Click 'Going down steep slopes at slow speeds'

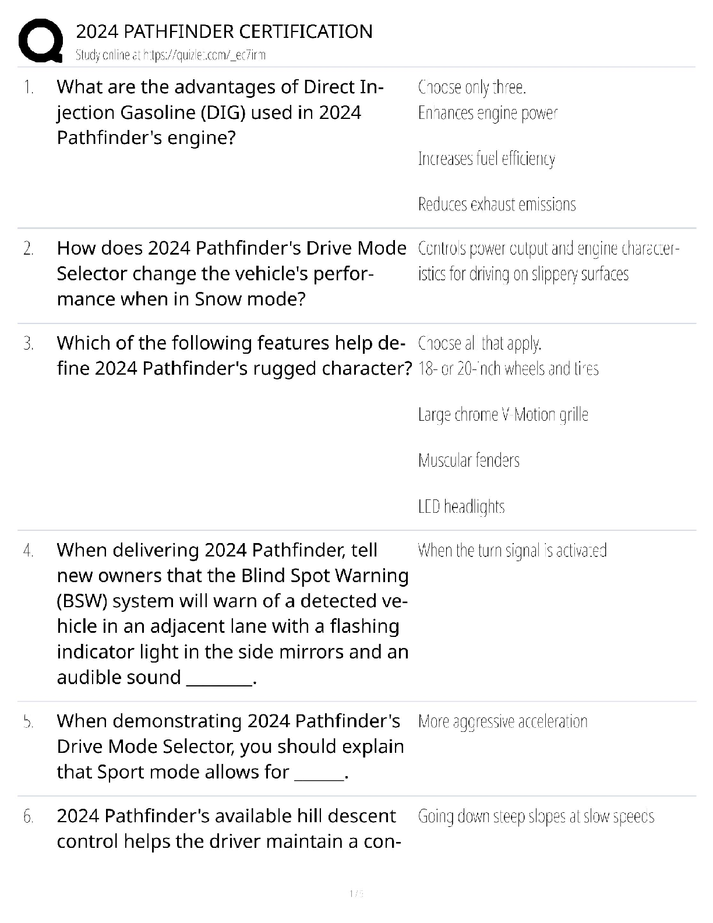[x=536, y=816]
